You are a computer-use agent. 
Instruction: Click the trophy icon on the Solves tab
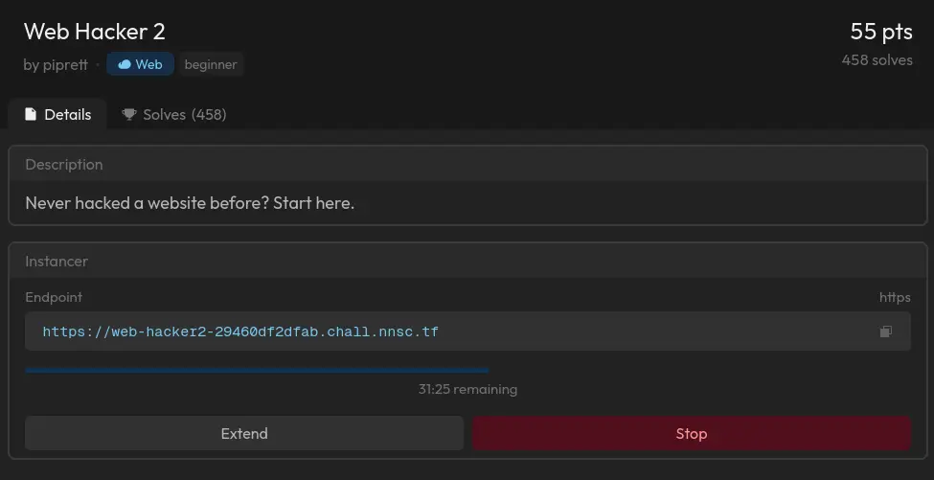[x=129, y=114]
